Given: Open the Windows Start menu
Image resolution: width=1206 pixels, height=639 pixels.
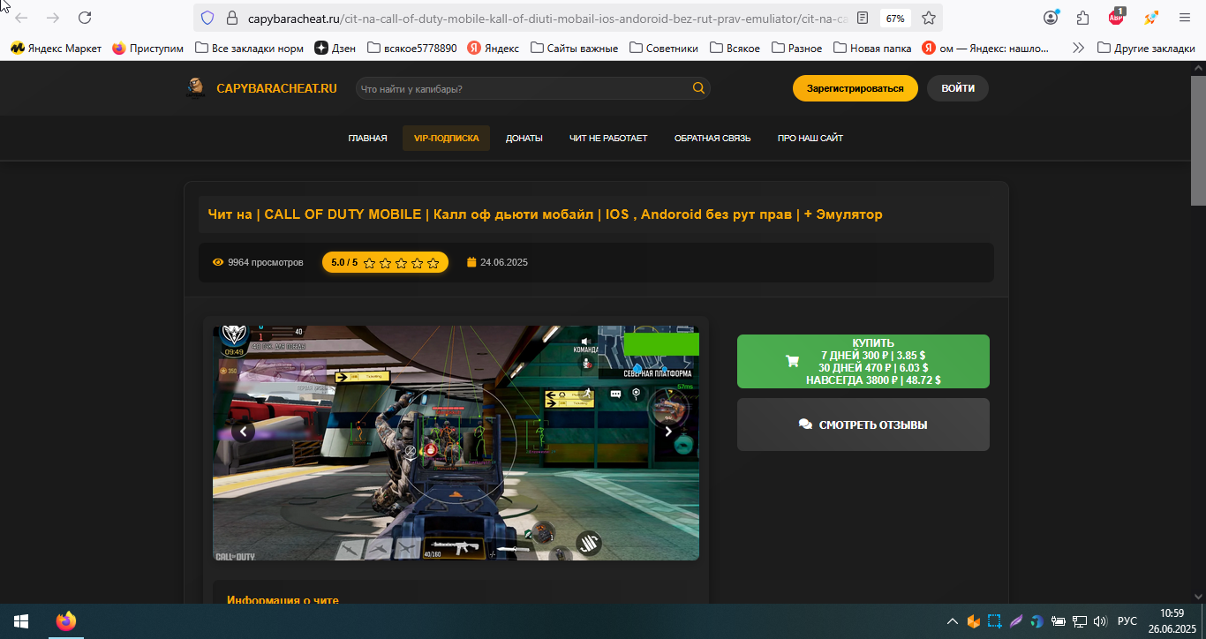Looking at the screenshot, I should click(x=21, y=621).
